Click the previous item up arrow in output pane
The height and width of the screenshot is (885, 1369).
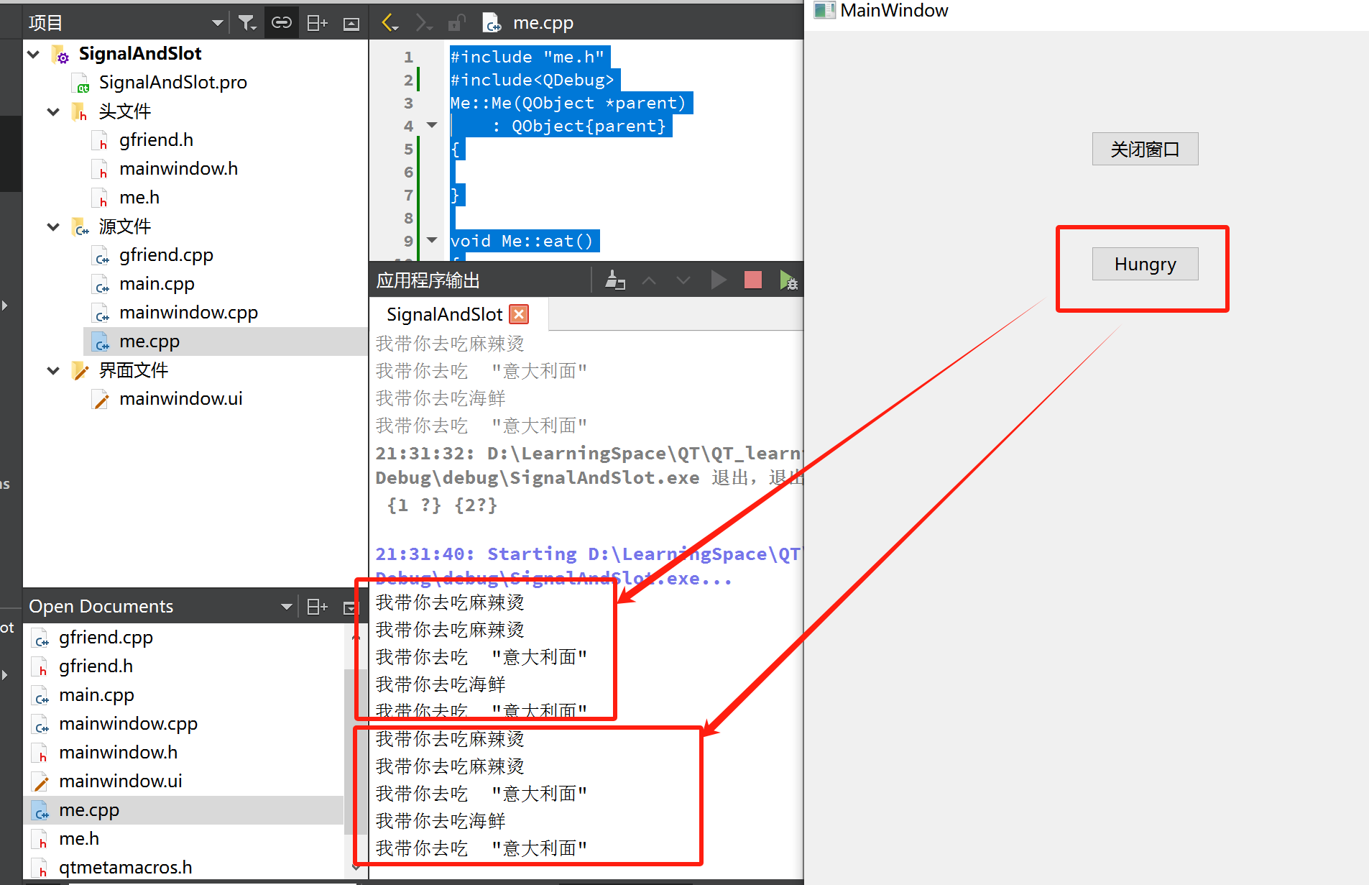click(649, 280)
